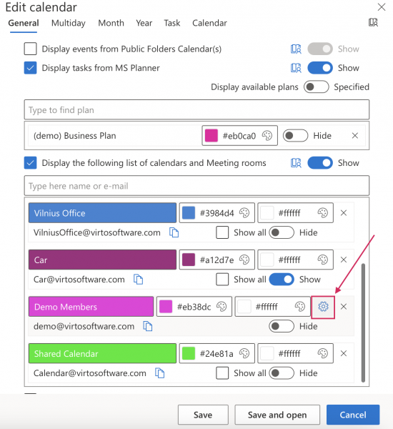Screen dimensions: 393x429
Task: Toggle Display available plans Specified switch
Action: (316, 87)
